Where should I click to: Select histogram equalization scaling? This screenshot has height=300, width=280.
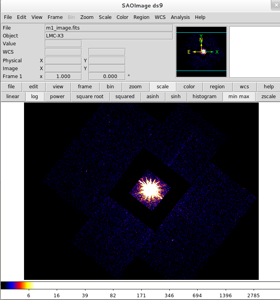pos(204,97)
